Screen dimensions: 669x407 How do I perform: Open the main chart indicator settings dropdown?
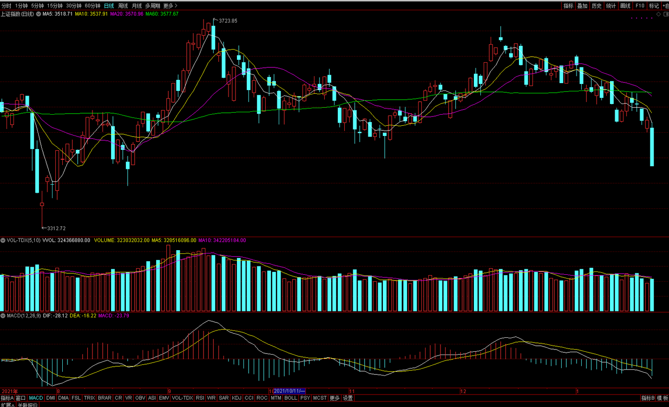[x=39, y=14]
